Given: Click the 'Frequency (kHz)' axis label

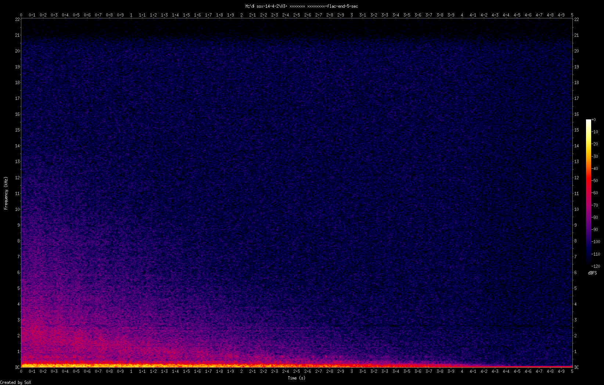Looking at the screenshot, I should 6,193.
